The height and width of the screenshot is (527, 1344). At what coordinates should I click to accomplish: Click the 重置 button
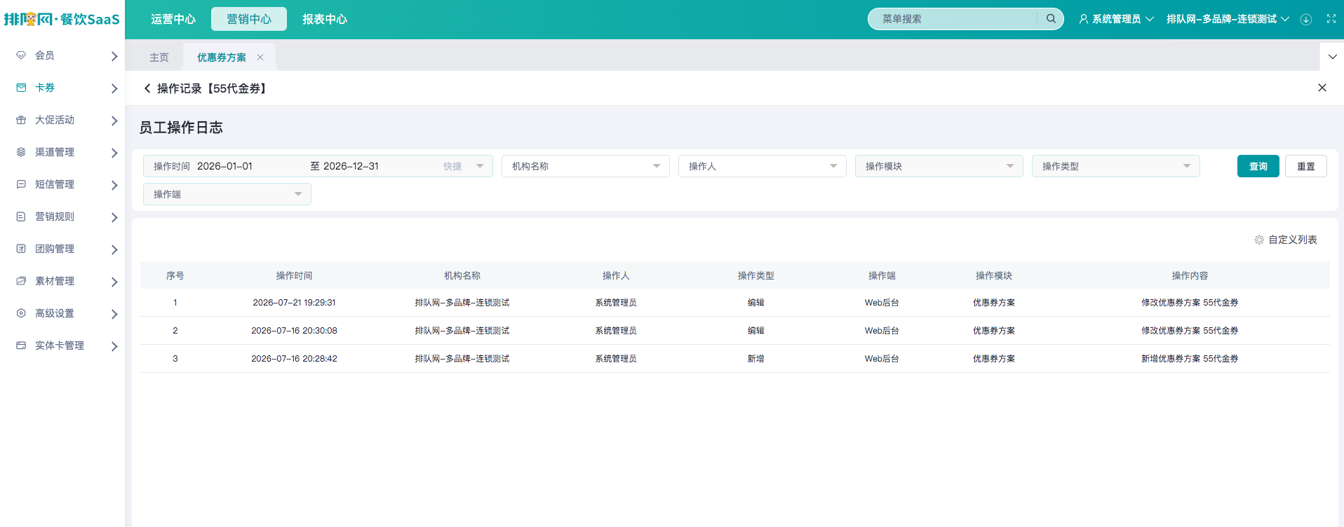pyautogui.click(x=1306, y=166)
